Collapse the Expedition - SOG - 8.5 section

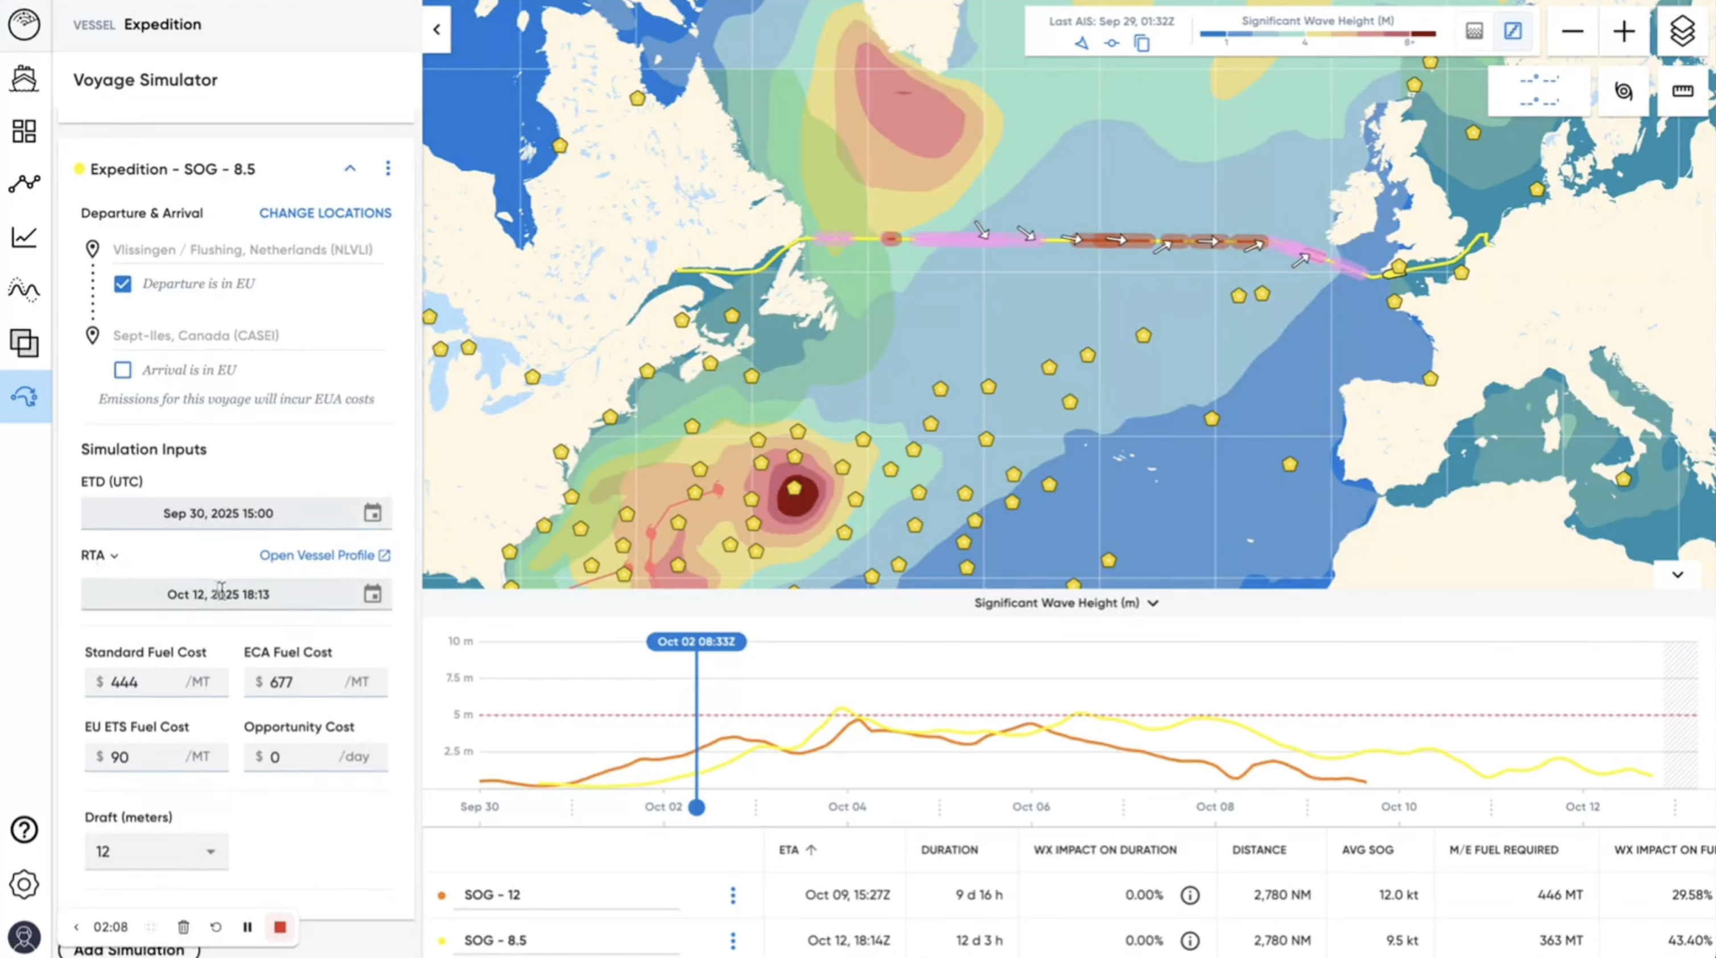[350, 168]
